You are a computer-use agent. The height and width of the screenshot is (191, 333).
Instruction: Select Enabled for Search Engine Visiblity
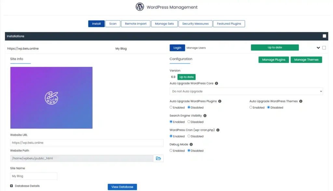(171, 122)
